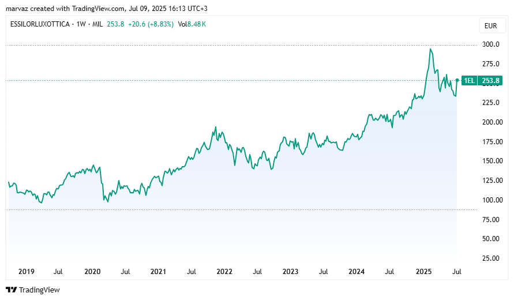Open the TradingView wordmark link
Screen dimensions: 514x300
(39, 290)
